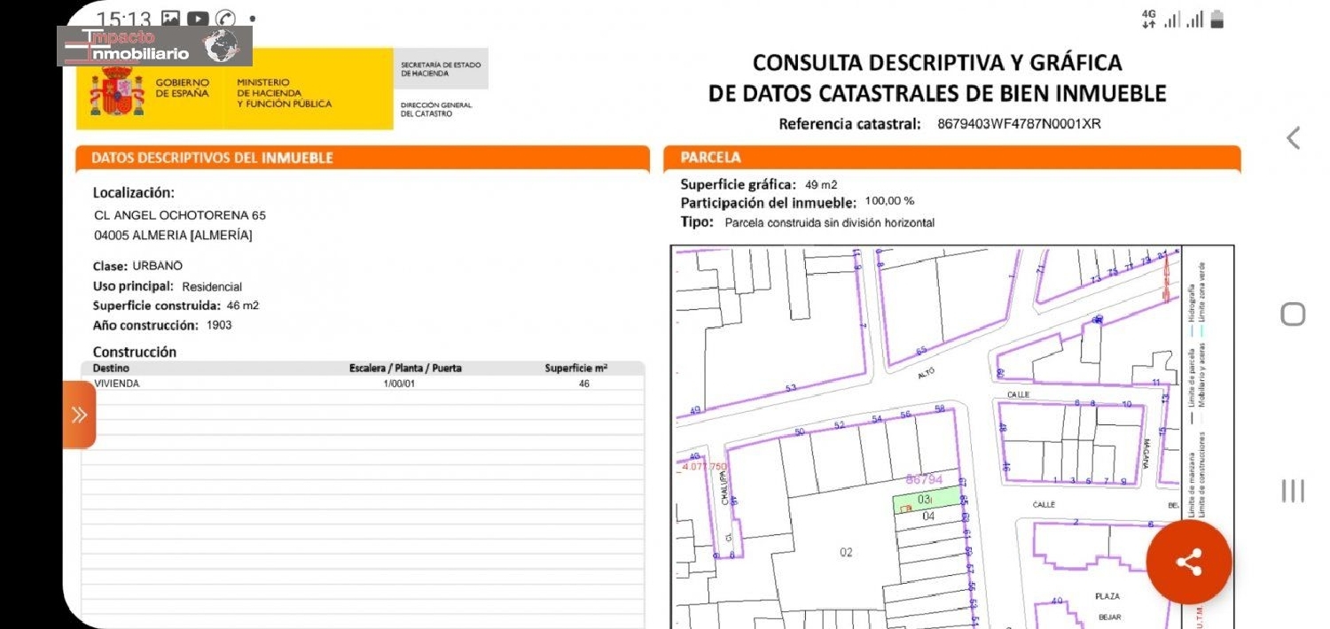Viewport: 1330px width, 629px height.
Task: Tap the 4G signal indicator
Action: [x=1149, y=19]
